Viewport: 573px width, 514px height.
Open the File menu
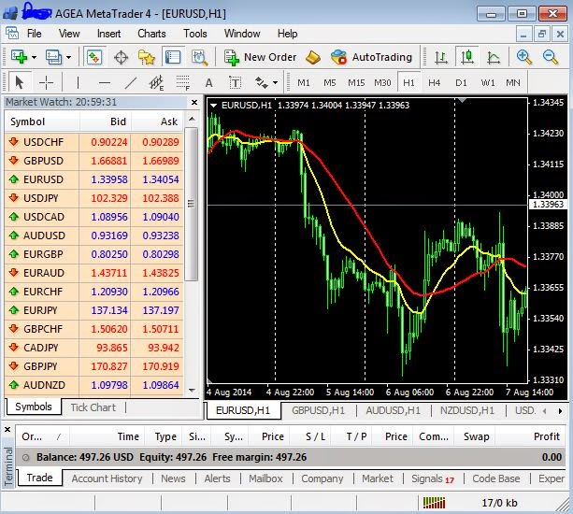[x=35, y=34]
